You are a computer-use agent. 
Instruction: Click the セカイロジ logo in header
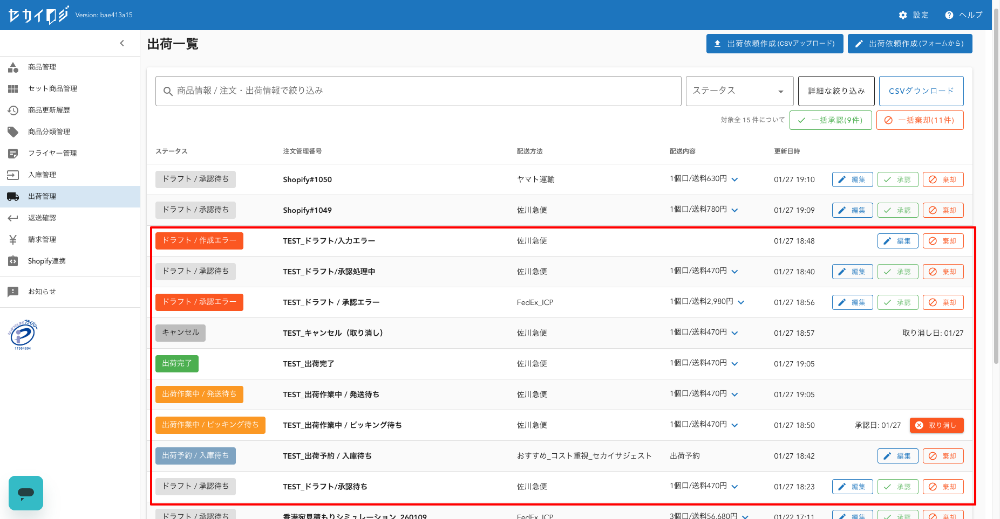tap(38, 15)
